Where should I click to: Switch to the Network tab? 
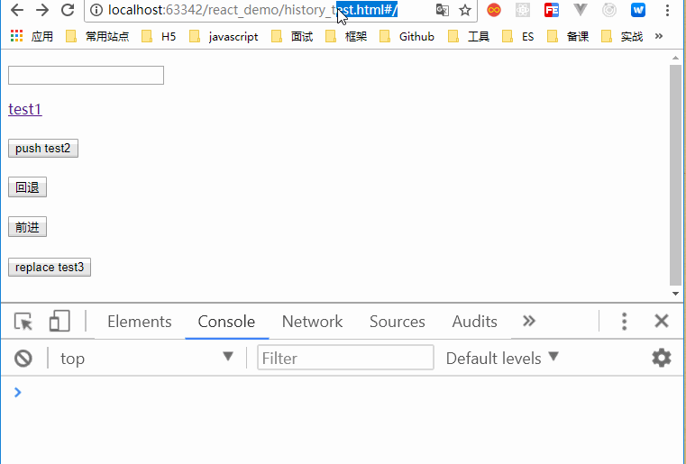point(312,322)
